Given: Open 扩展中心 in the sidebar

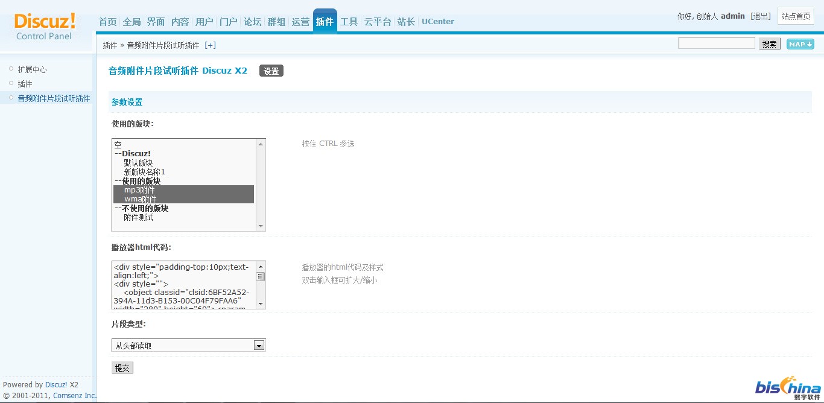Looking at the screenshot, I should click(32, 69).
